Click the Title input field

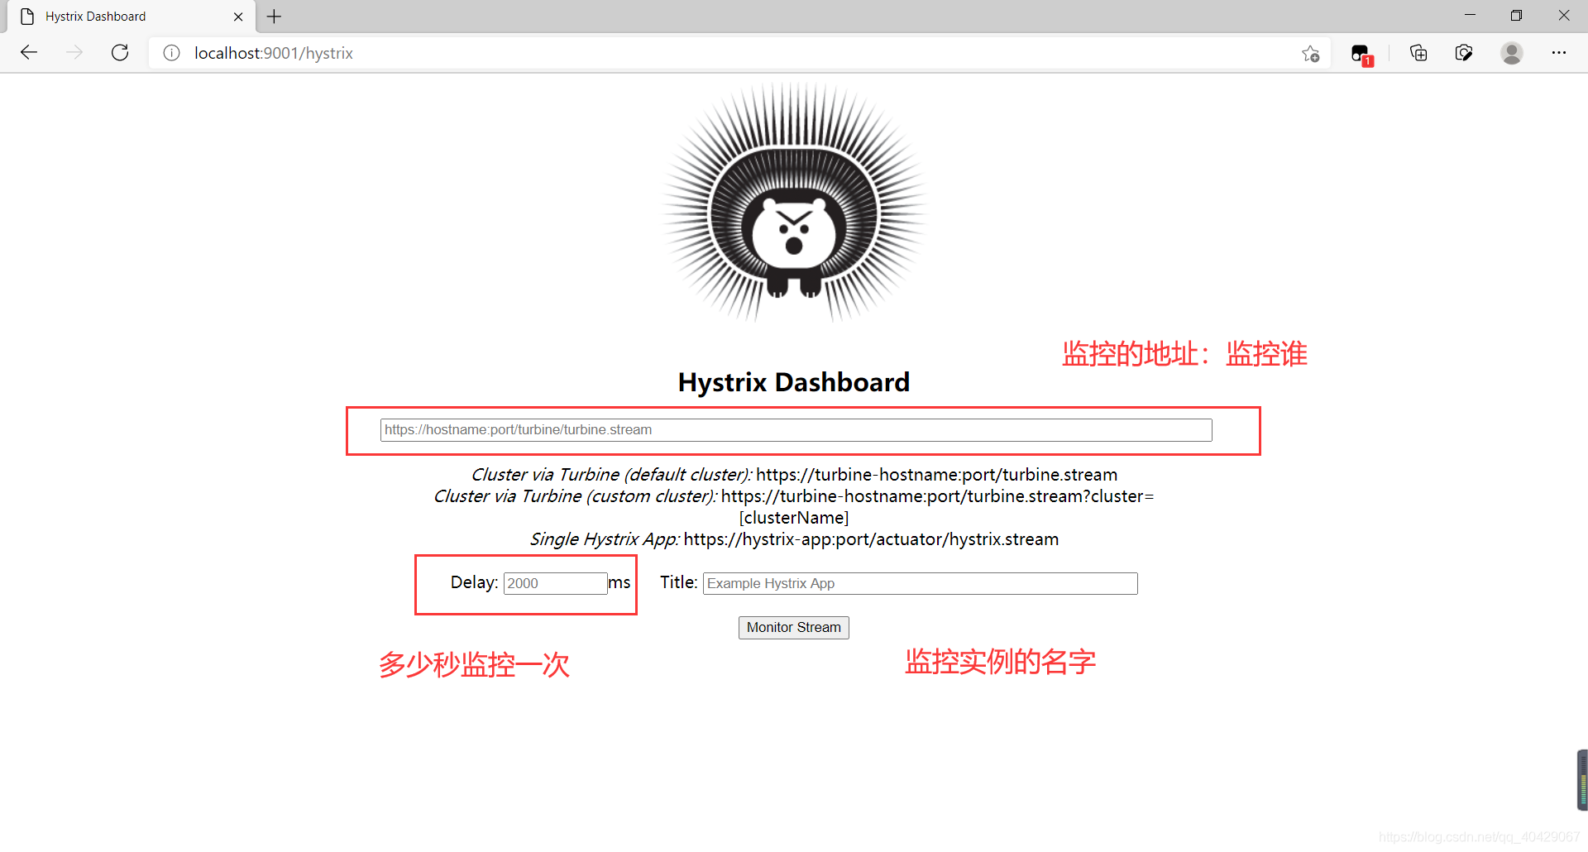click(920, 583)
